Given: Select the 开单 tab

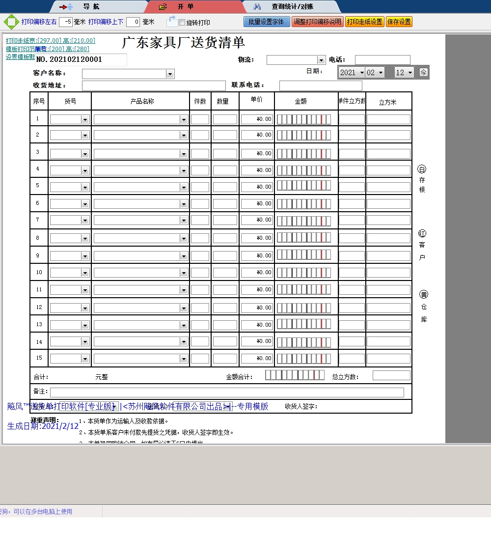Looking at the screenshot, I should click(187, 6).
